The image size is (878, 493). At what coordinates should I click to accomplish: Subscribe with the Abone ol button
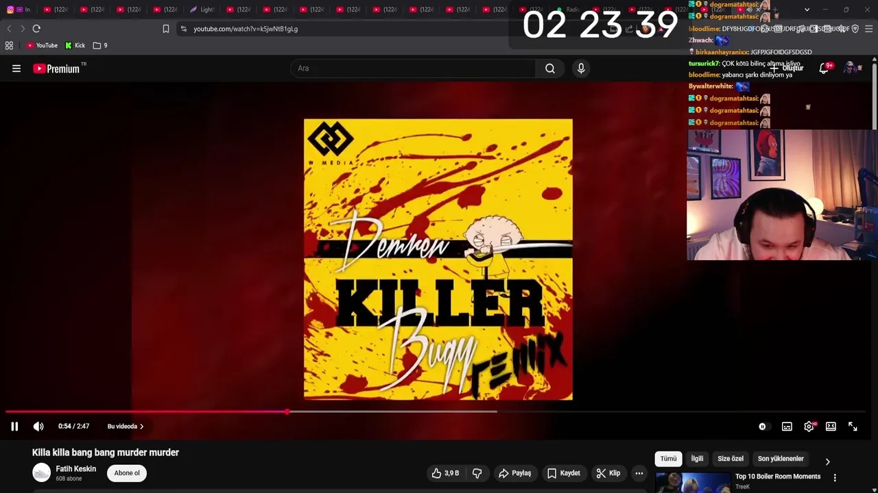click(x=127, y=473)
